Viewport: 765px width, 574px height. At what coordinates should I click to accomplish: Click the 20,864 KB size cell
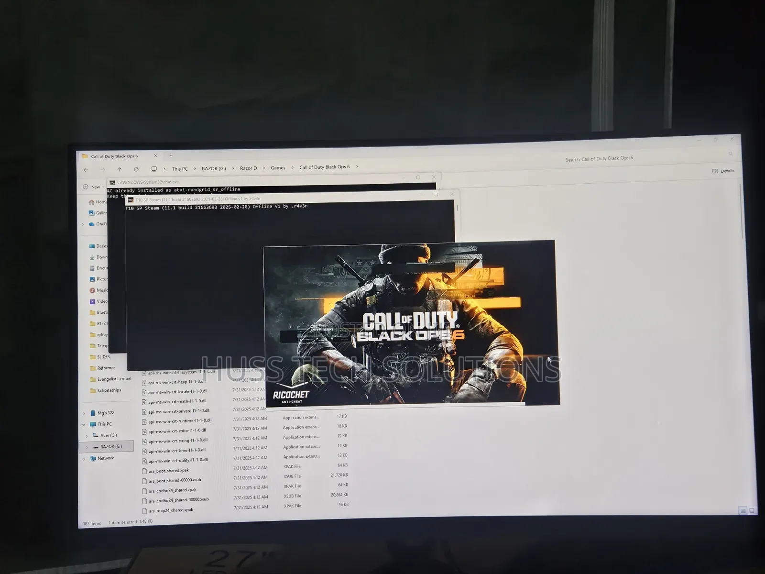(x=339, y=495)
